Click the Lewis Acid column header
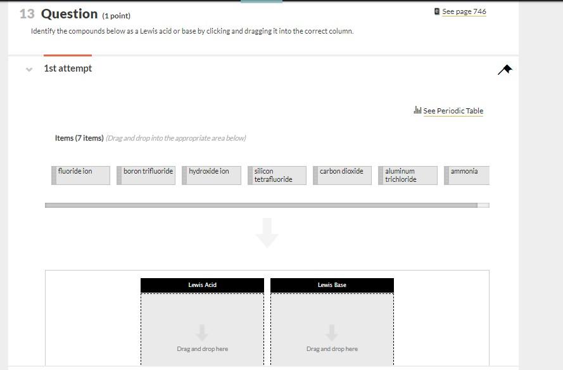The width and height of the screenshot is (563, 370). coord(202,285)
